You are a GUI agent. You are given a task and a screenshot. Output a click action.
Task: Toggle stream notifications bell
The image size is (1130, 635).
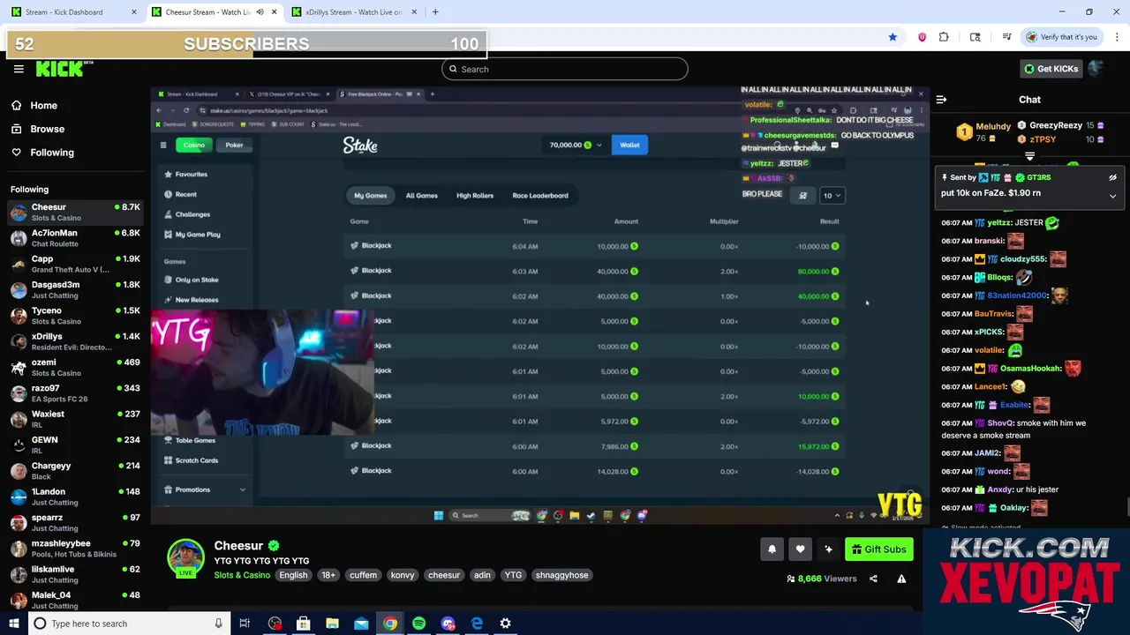point(772,549)
